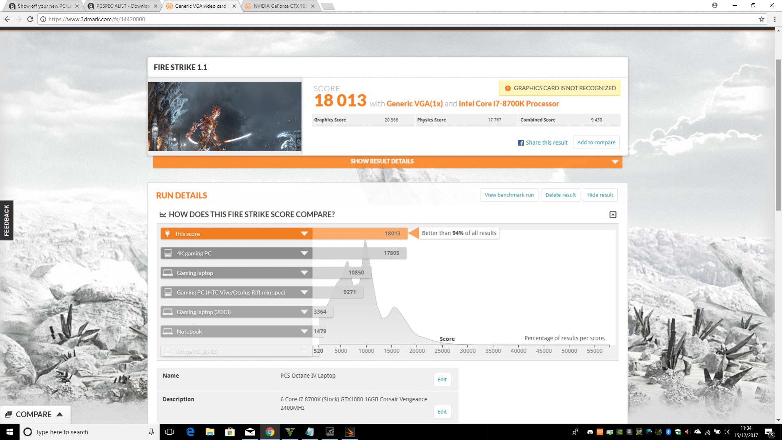This screenshot has height=440, width=782.
Task: Bookmark this page with the star icon
Action: [x=761, y=19]
